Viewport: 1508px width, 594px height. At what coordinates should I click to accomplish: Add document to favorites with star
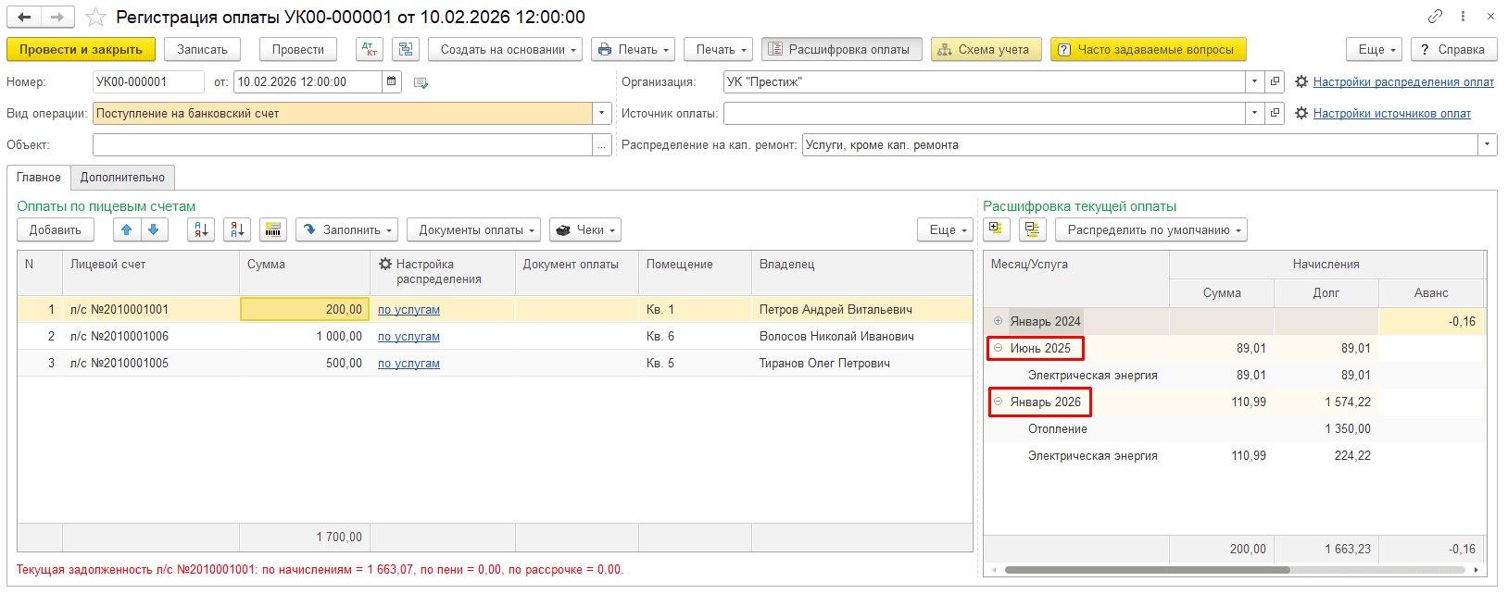click(95, 17)
